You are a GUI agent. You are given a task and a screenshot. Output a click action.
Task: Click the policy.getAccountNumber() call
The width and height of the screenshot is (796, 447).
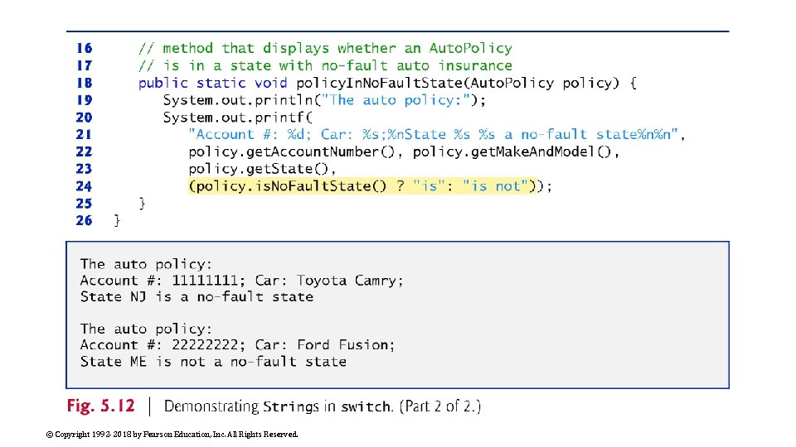(295, 151)
